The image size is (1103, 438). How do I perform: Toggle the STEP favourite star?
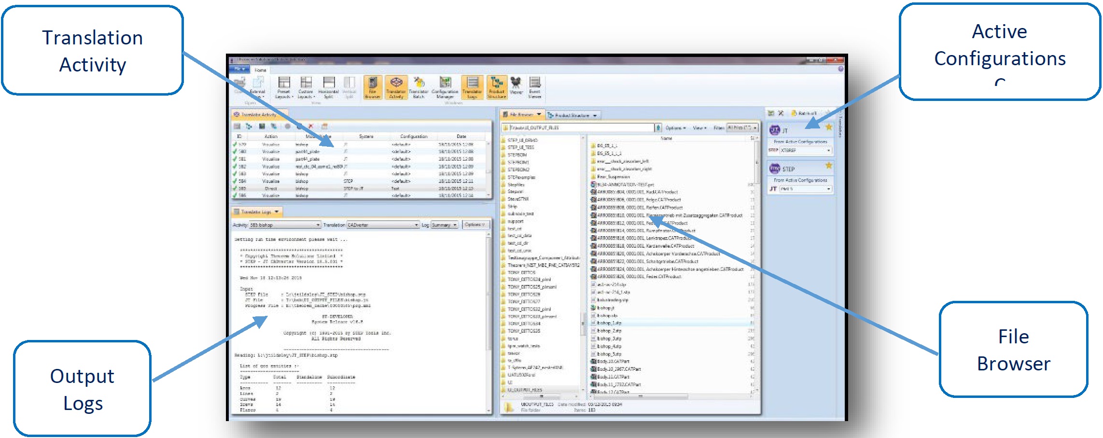pyautogui.click(x=828, y=166)
